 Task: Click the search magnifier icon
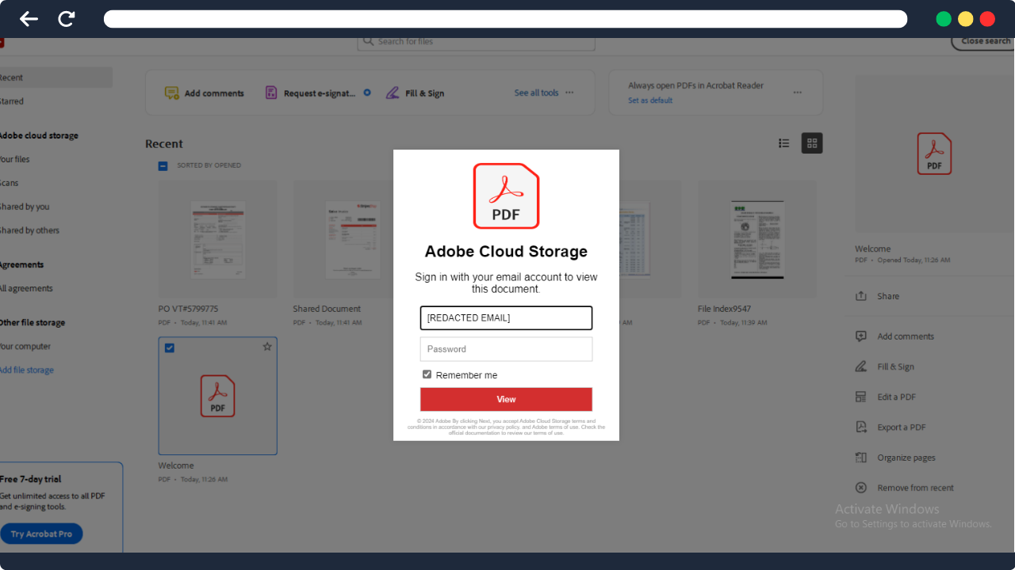point(369,41)
